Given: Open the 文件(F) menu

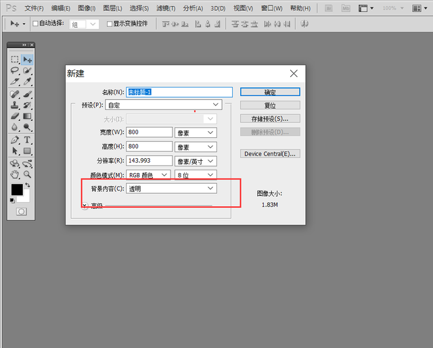Looking at the screenshot, I should [x=35, y=9].
